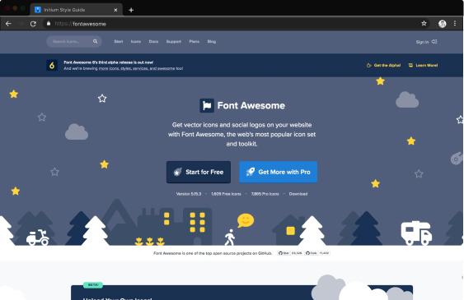Go back with the browser back arrow
The image size is (464, 300).
point(8,24)
